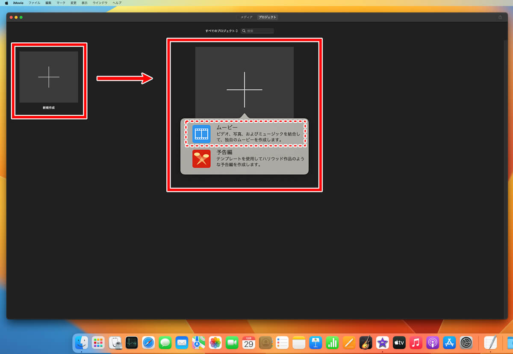Open Disk Utility from the Dock

(115, 342)
